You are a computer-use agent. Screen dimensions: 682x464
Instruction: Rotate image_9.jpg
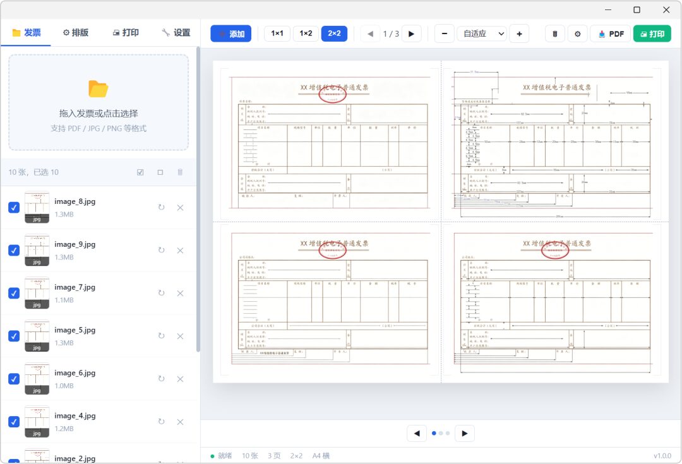pos(162,251)
